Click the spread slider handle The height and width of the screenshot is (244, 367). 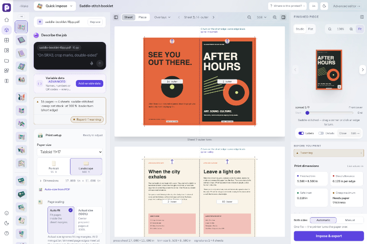coord(307,113)
